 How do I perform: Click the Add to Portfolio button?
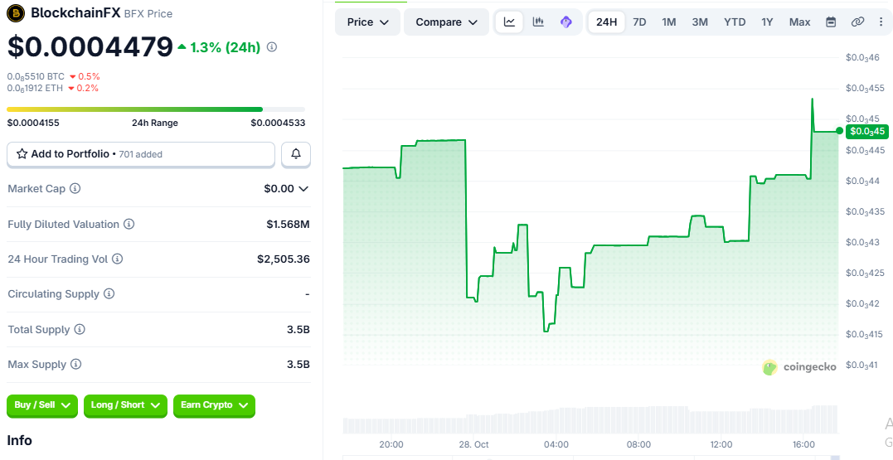[x=141, y=153]
